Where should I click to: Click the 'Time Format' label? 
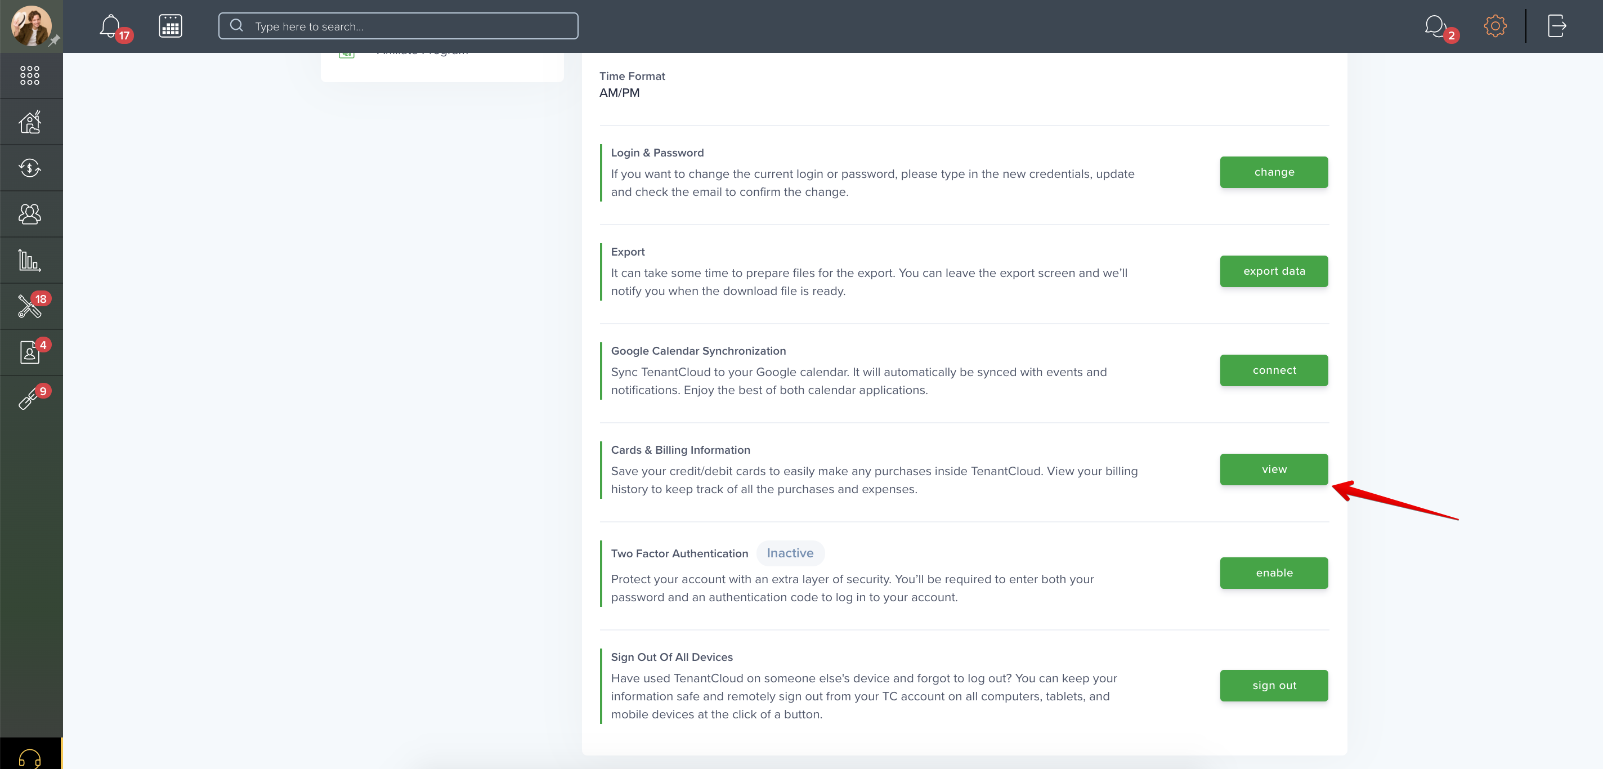click(x=632, y=76)
